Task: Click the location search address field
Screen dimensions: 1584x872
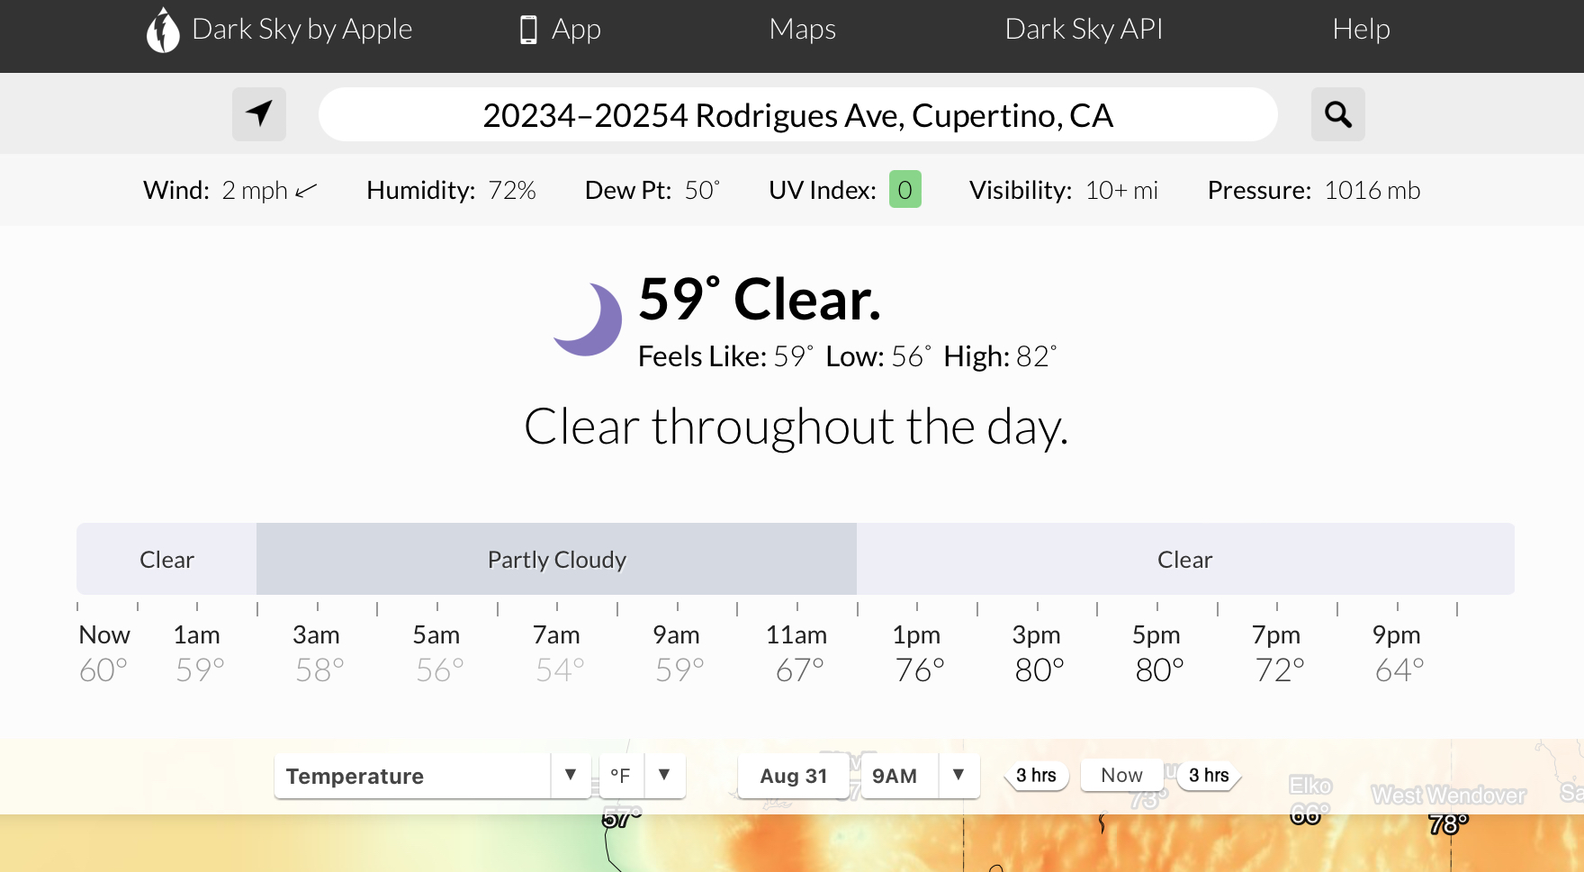Action: click(798, 114)
